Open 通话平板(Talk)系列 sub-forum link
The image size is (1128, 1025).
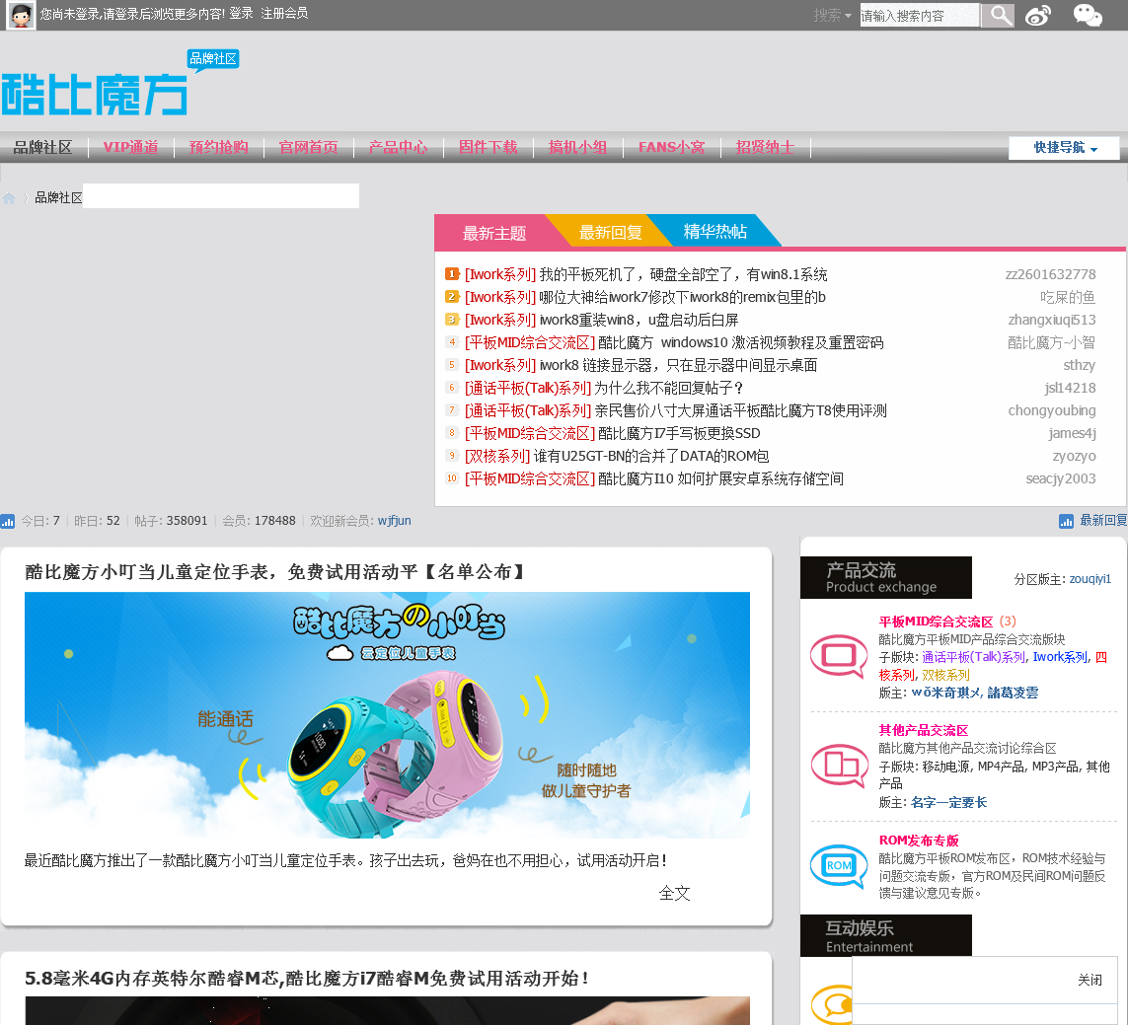pyautogui.click(x=973, y=657)
